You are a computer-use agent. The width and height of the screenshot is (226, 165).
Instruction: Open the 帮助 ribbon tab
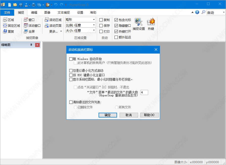click(x=93, y=13)
